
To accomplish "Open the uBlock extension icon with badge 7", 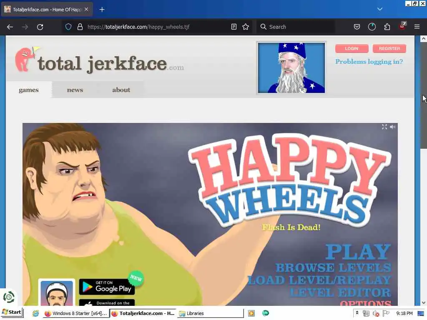I will 402,26.
